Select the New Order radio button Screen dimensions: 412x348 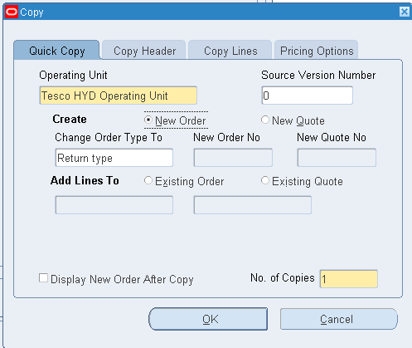pyautogui.click(x=148, y=120)
